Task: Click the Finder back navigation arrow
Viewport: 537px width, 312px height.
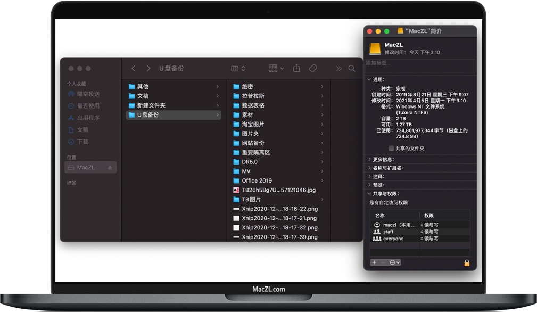Action: 133,69
